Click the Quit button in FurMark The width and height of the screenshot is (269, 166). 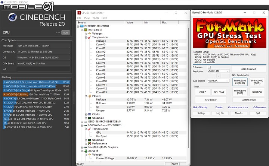pos(258,113)
